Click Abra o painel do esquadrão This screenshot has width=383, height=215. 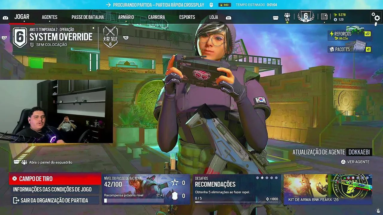tap(51, 162)
